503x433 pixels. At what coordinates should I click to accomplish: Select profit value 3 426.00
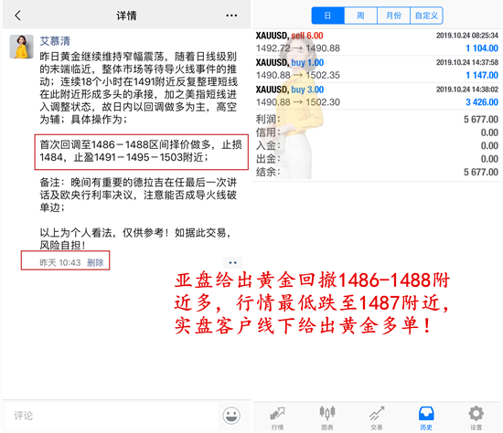click(x=482, y=102)
